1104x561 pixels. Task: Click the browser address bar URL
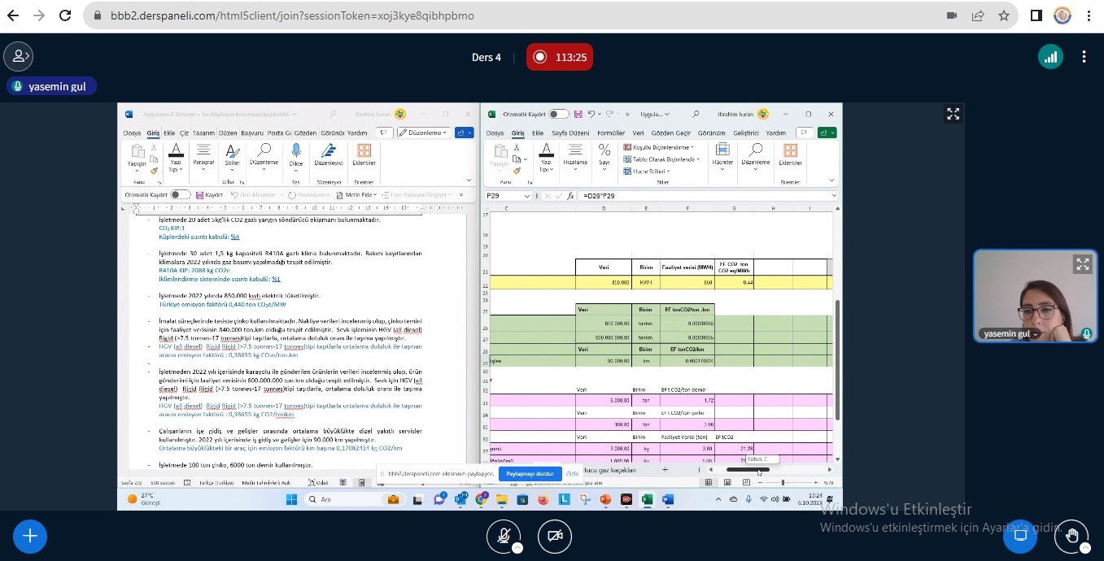293,15
